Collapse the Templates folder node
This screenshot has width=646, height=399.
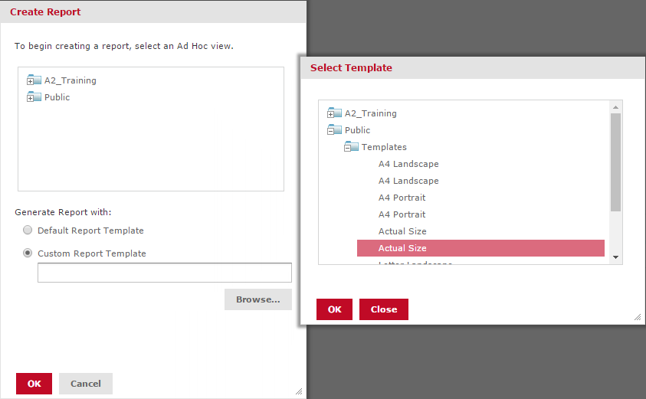(x=347, y=147)
